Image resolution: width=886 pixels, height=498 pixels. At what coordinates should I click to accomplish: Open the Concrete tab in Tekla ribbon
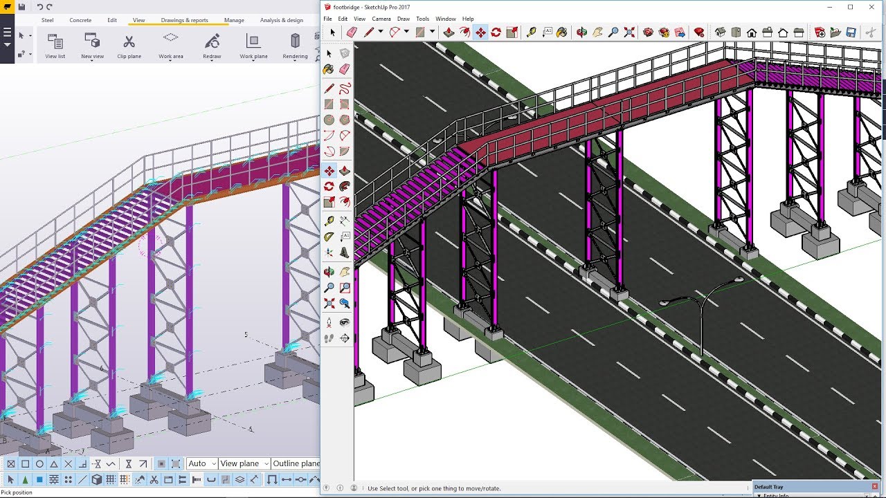point(80,20)
